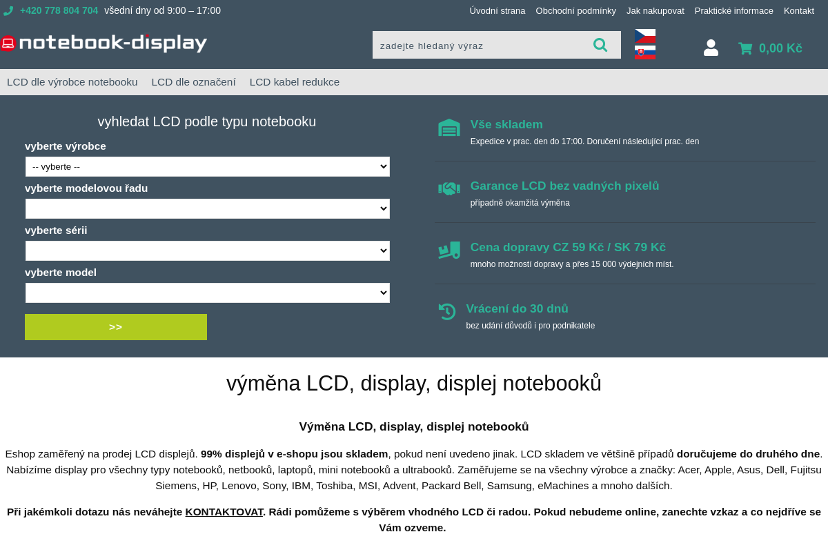
Task: Open the 'vyberte model' dropdown
Action: (207, 293)
